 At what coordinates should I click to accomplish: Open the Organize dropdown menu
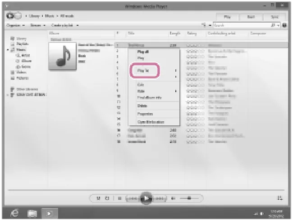point(15,25)
